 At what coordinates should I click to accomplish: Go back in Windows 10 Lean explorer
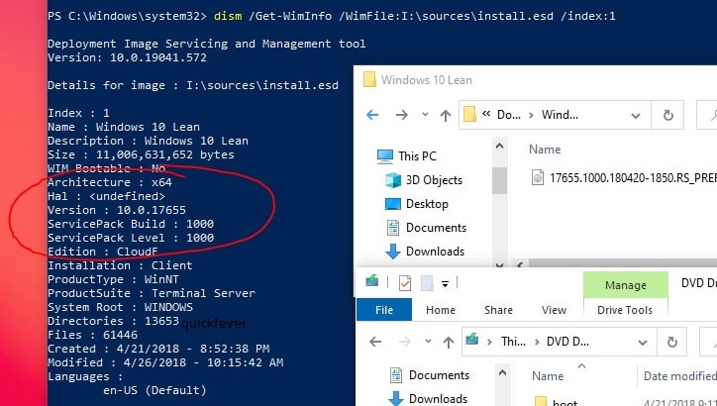pos(372,115)
